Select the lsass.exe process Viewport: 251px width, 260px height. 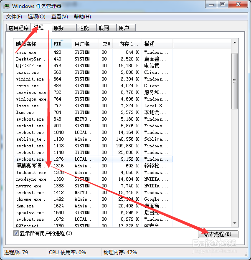pyautogui.click(x=93, y=106)
